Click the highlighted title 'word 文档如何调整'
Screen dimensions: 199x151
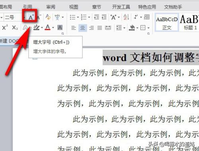coord(151,58)
